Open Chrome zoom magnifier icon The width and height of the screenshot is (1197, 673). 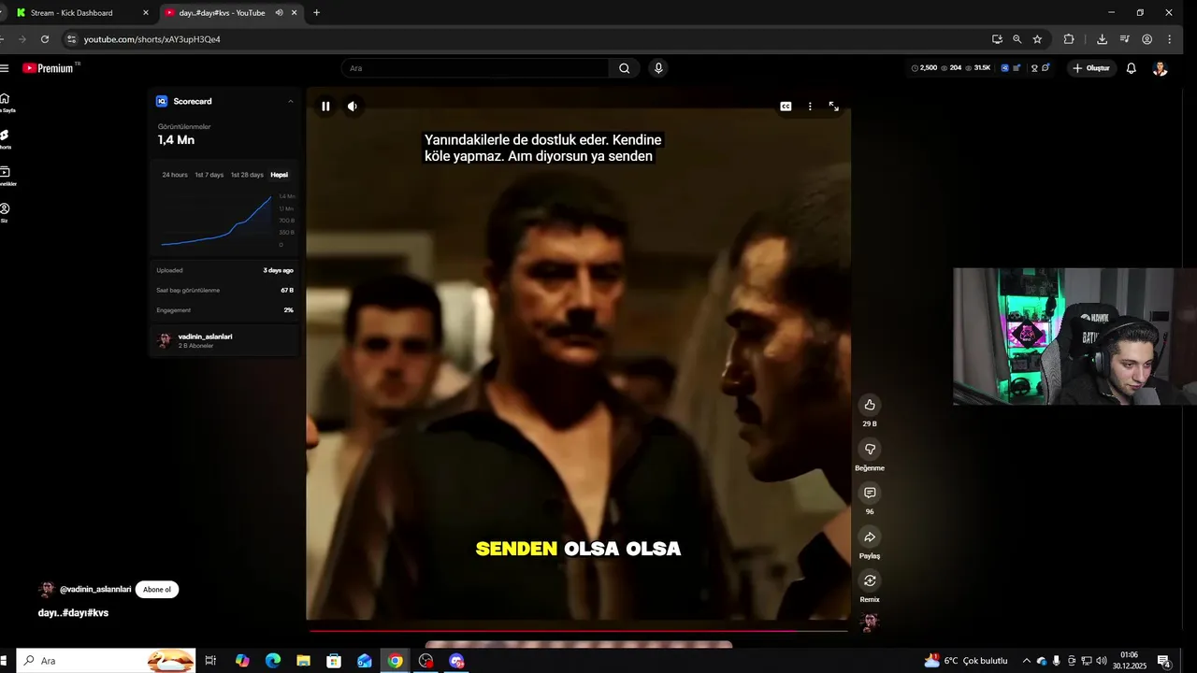[x=1017, y=39]
